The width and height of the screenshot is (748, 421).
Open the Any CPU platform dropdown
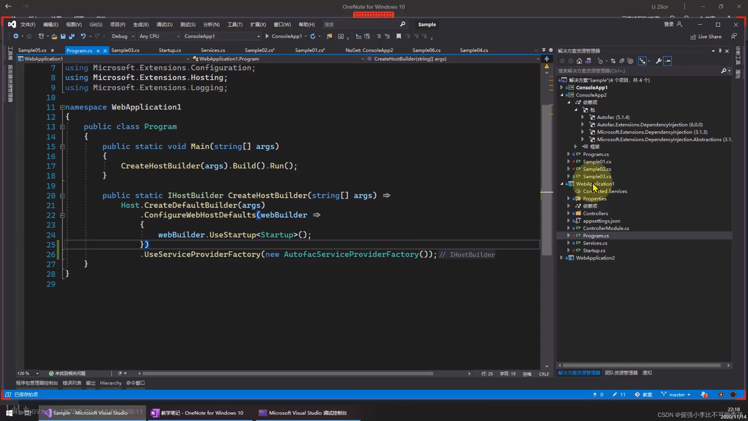point(178,36)
